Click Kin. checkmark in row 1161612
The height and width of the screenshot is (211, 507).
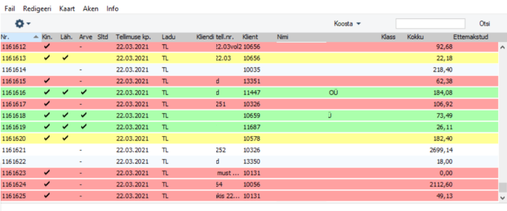click(47, 47)
